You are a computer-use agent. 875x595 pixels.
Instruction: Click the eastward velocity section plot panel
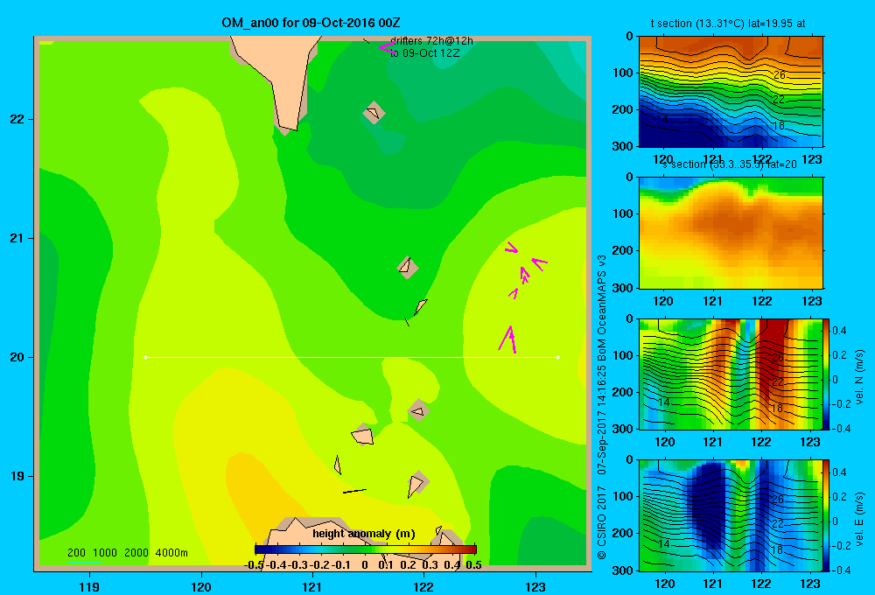tap(731, 515)
